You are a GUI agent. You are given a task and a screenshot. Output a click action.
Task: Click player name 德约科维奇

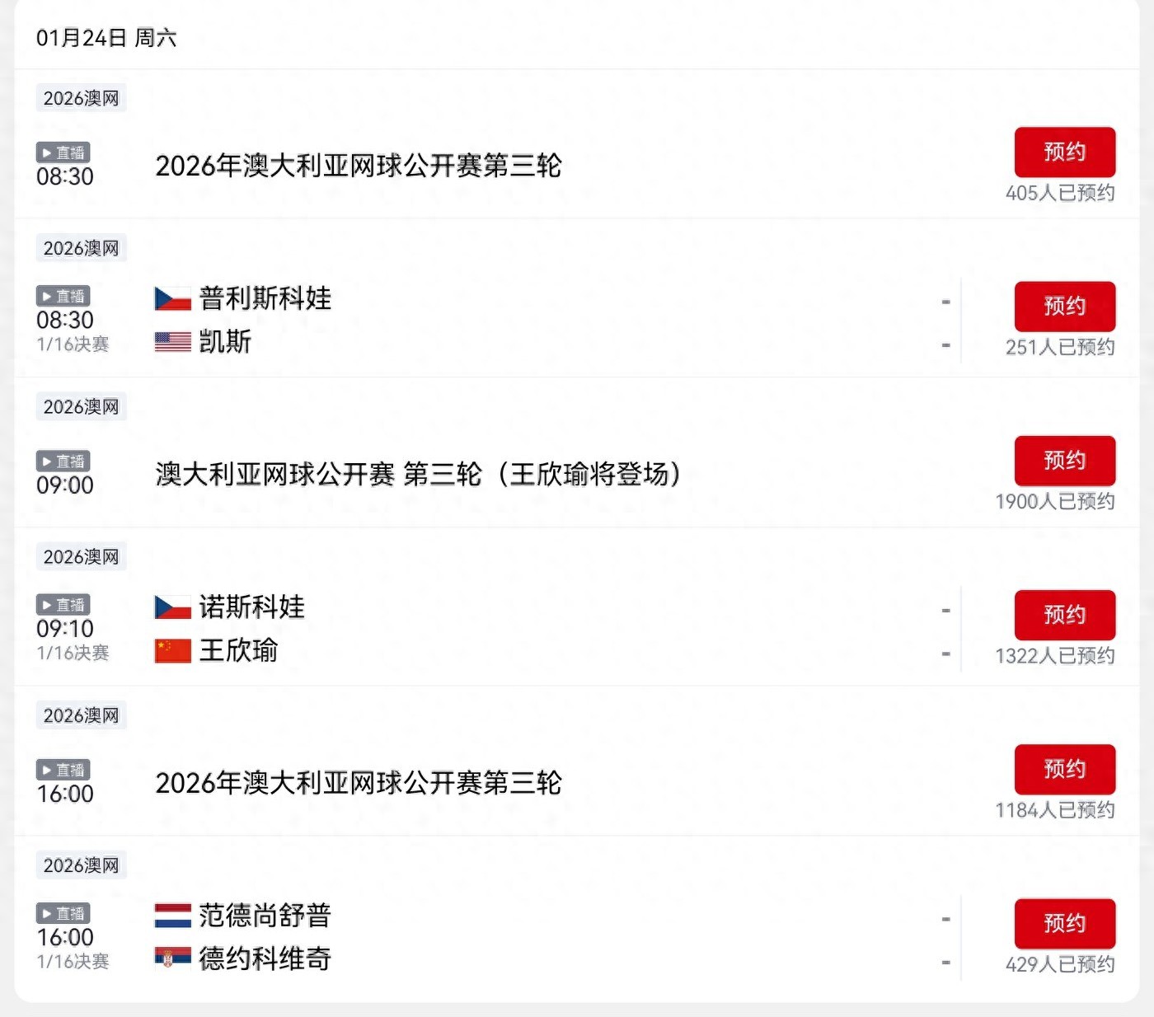coord(264,959)
